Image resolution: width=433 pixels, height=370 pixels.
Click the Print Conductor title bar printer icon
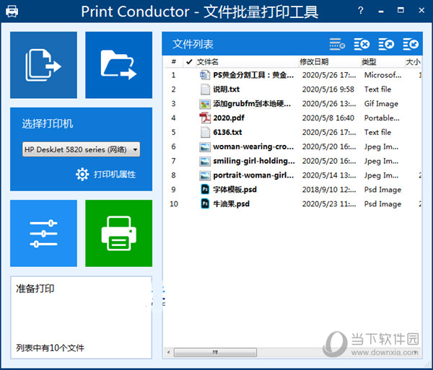[x=12, y=12]
